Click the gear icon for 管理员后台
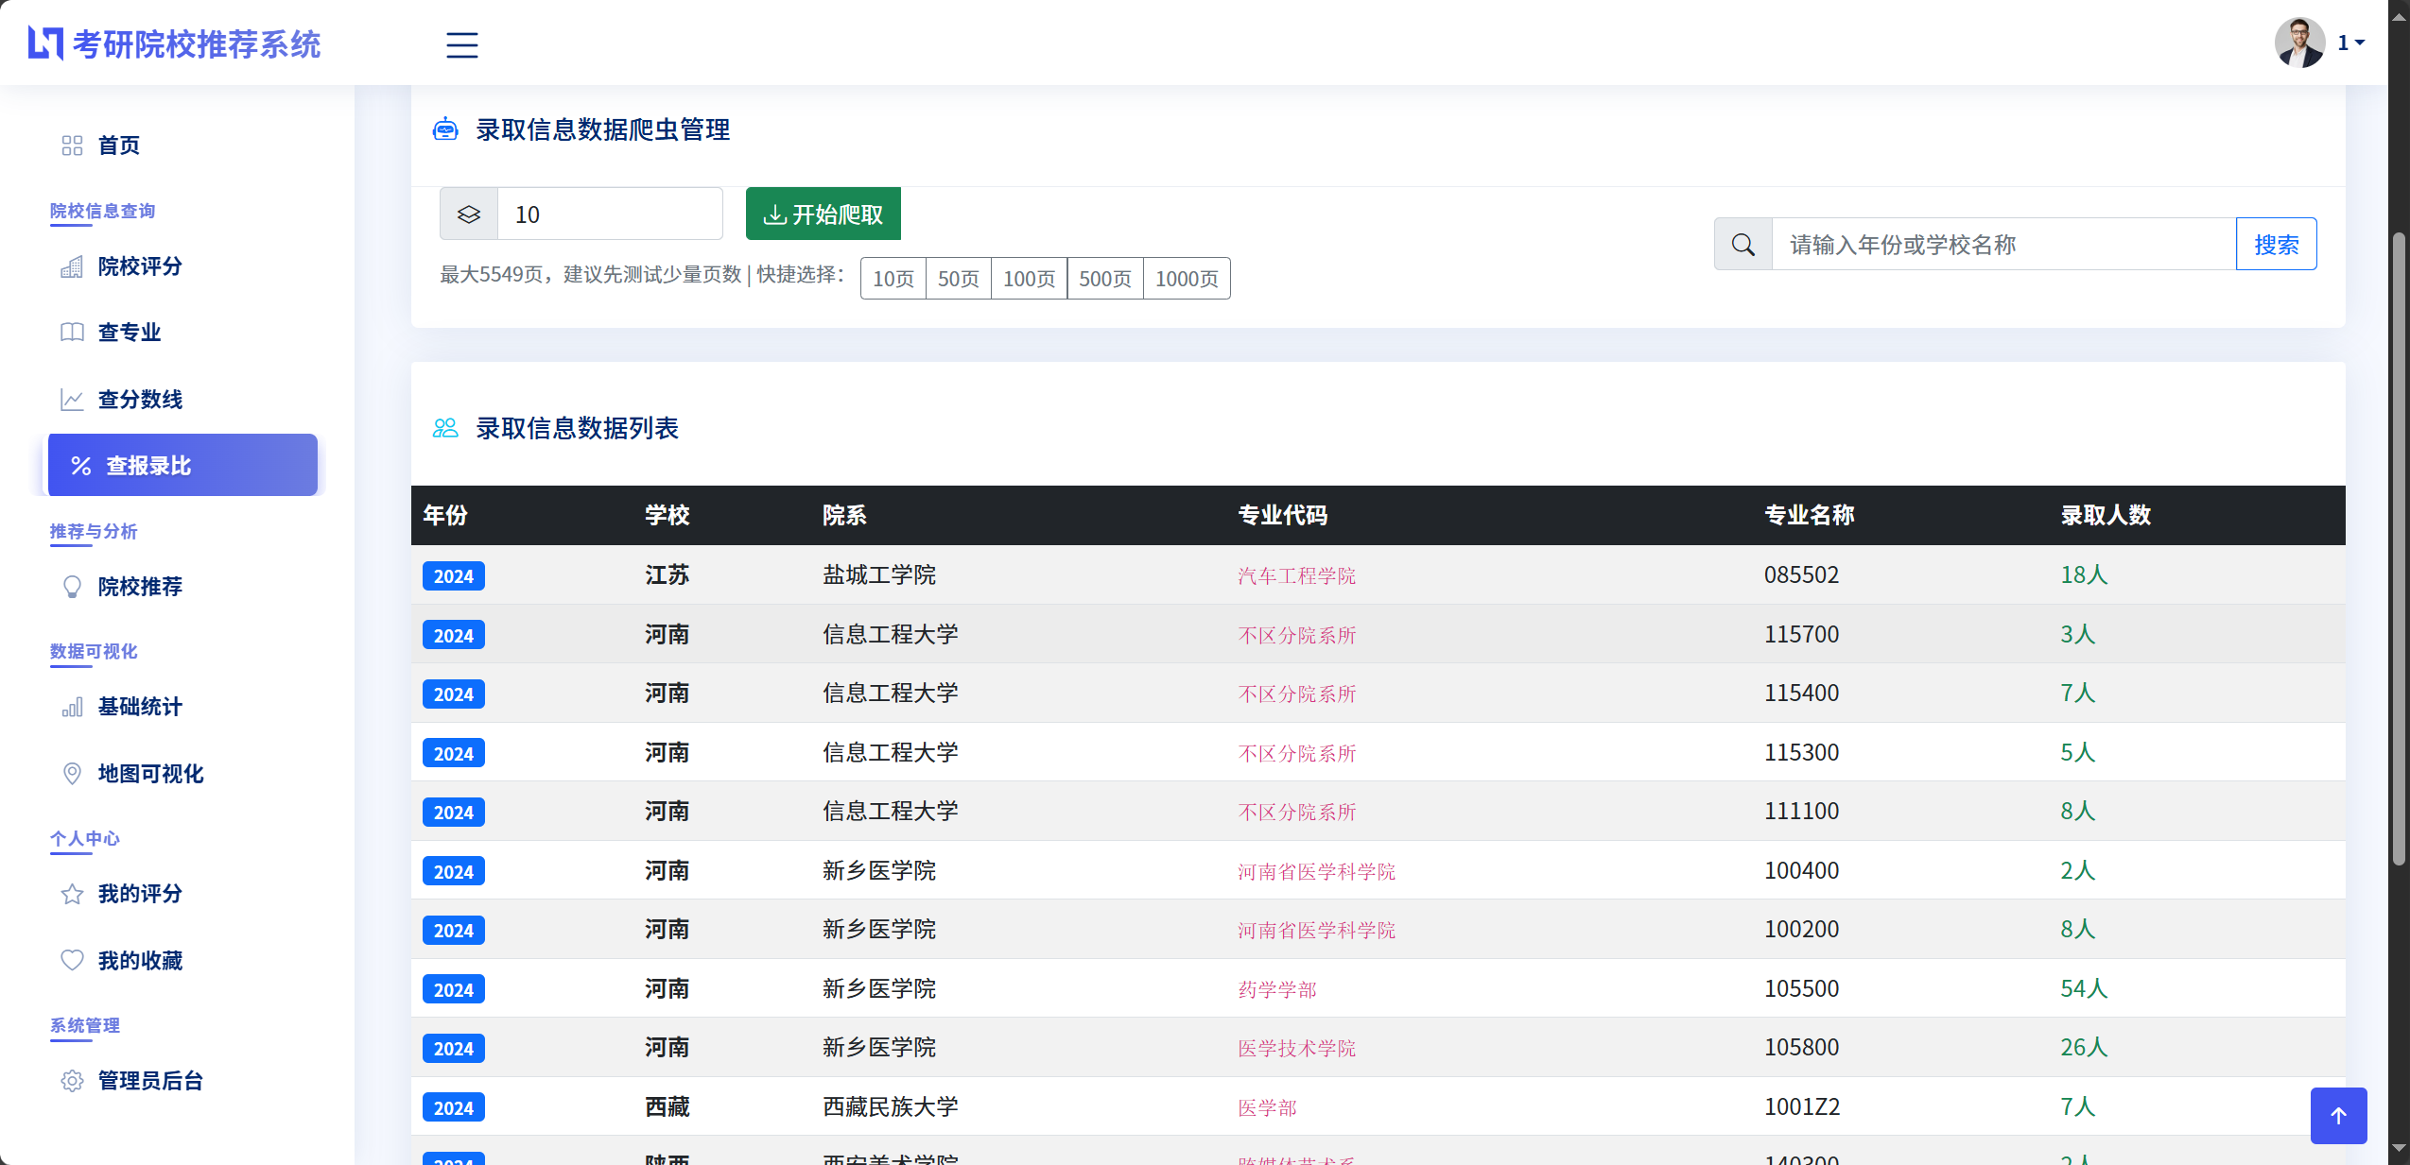 click(x=72, y=1081)
